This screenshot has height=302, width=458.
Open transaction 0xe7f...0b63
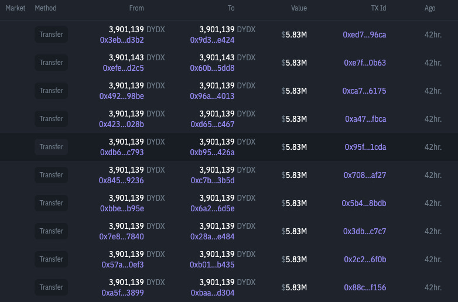pyautogui.click(x=365, y=63)
